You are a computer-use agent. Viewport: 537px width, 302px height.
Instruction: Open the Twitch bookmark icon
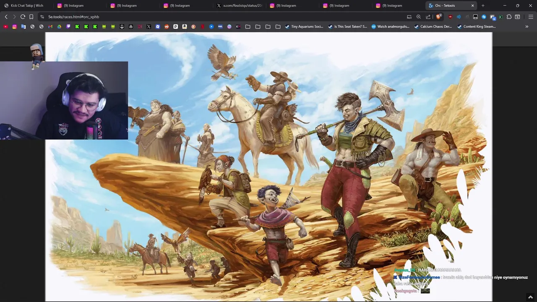coord(68,26)
